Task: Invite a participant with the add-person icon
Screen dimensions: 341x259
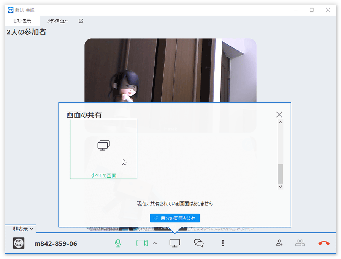Action: [279, 243]
